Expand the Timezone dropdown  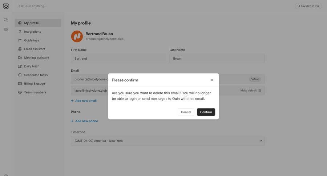point(167,141)
